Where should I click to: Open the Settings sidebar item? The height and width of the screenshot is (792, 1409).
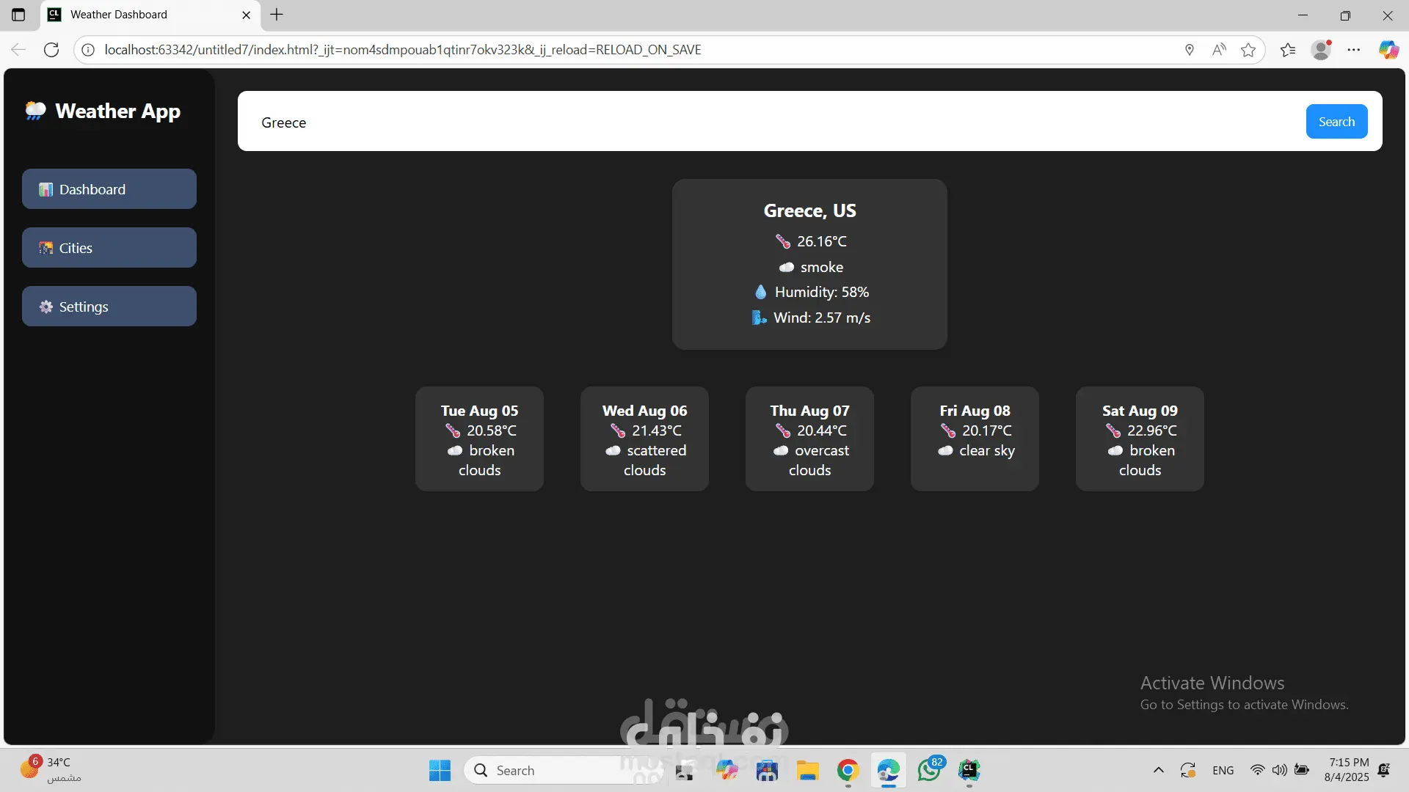click(x=109, y=307)
